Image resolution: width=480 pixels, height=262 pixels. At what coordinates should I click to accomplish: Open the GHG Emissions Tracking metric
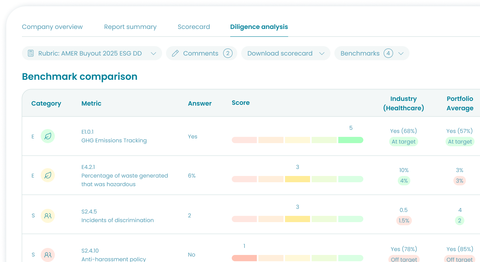pos(114,140)
